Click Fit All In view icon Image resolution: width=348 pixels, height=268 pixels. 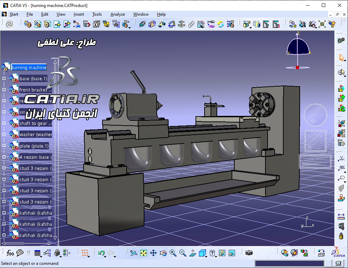click(144, 253)
